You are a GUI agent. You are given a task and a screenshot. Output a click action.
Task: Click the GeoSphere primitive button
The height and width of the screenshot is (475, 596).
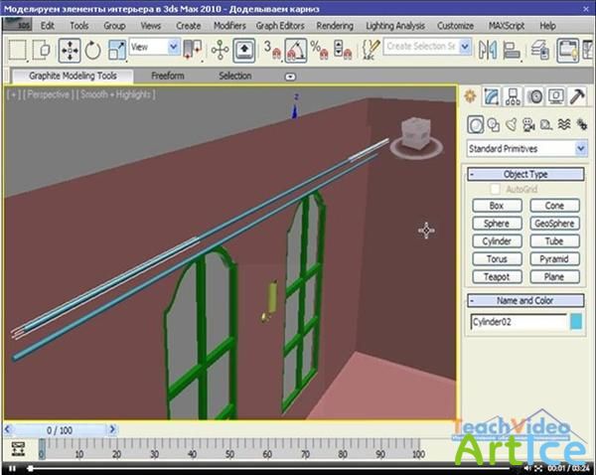[554, 224]
